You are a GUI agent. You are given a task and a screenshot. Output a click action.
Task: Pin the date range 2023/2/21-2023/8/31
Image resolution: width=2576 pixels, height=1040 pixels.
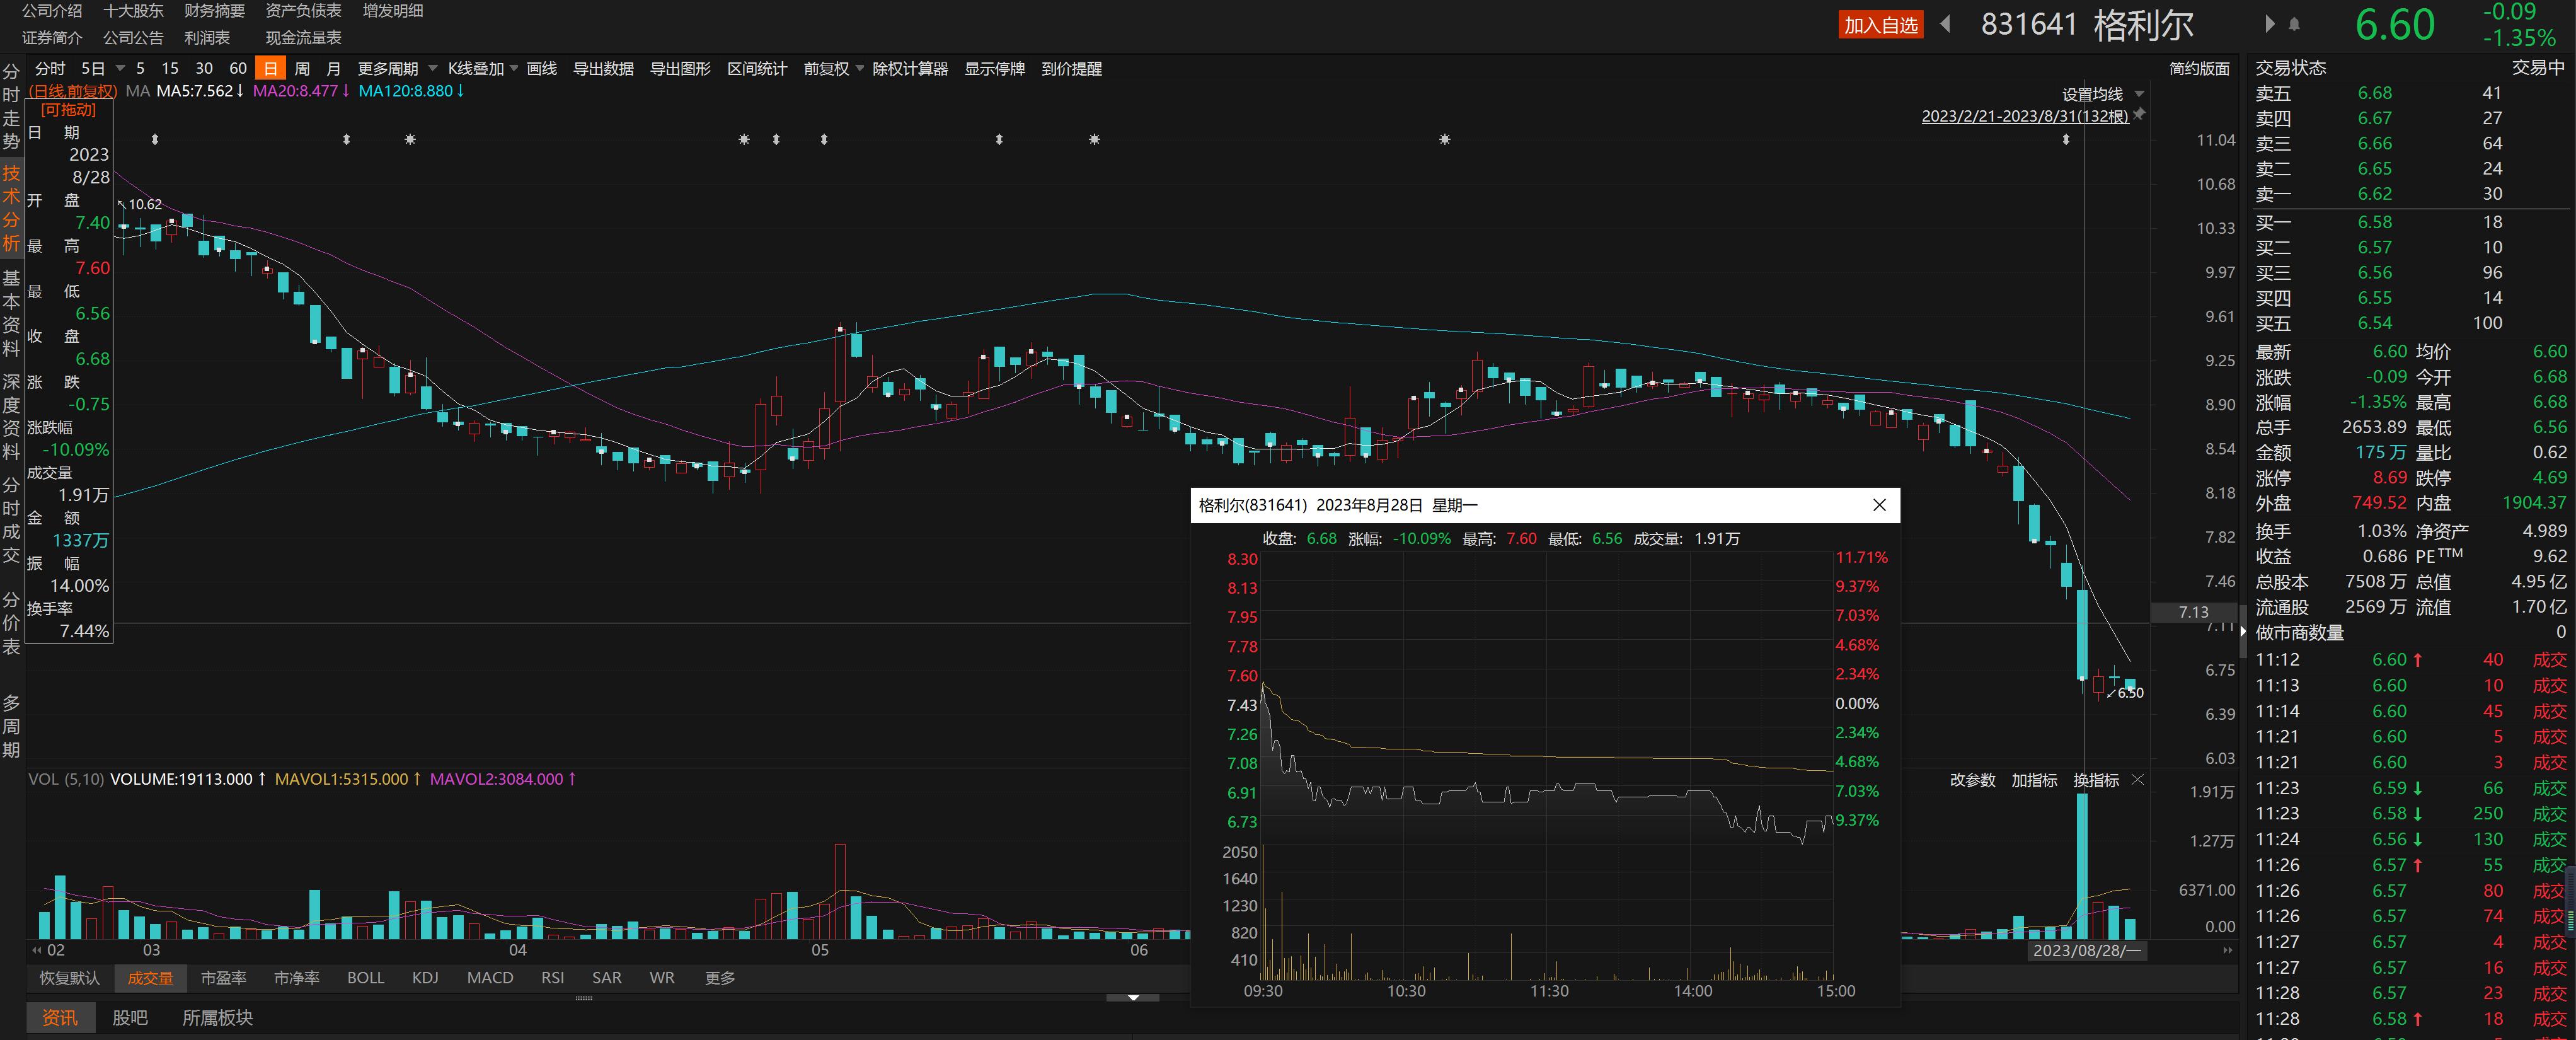click(2139, 115)
